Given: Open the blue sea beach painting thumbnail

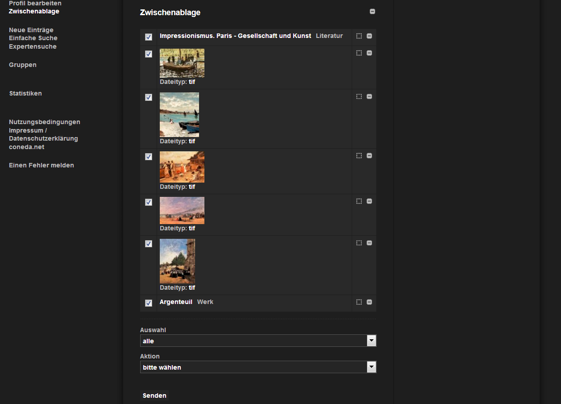Looking at the screenshot, I should click(179, 114).
